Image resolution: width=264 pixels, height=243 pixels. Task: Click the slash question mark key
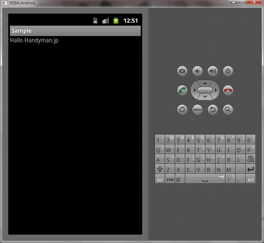point(230,179)
